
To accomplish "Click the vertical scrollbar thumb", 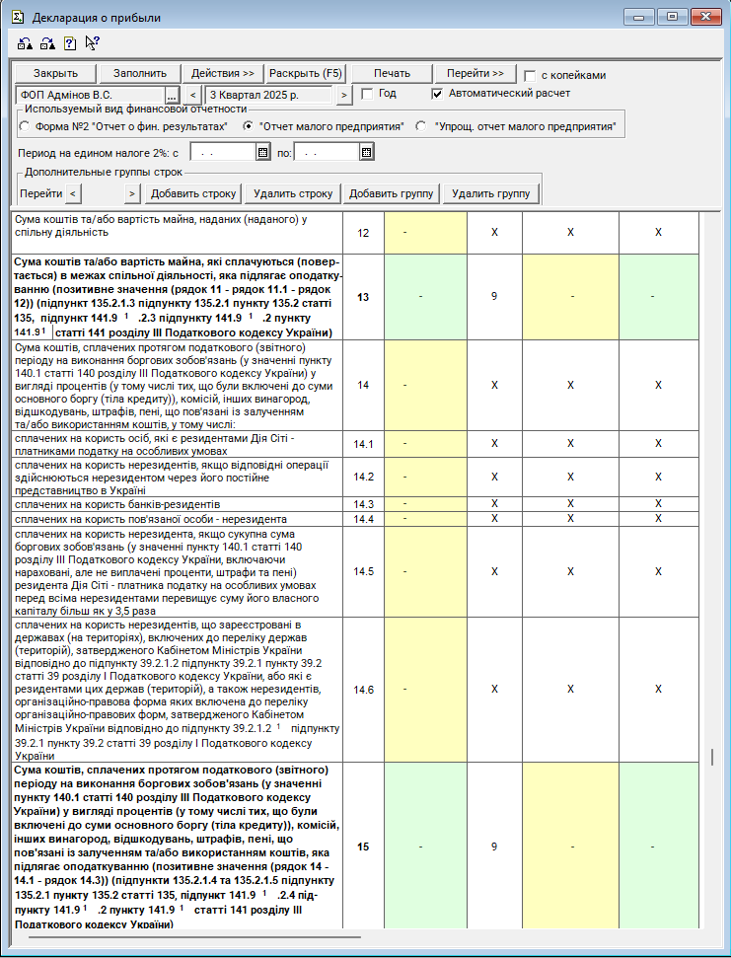I will pyautogui.click(x=712, y=757).
